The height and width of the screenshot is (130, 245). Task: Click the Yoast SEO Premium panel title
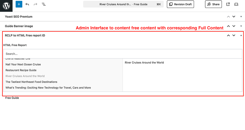(19, 17)
